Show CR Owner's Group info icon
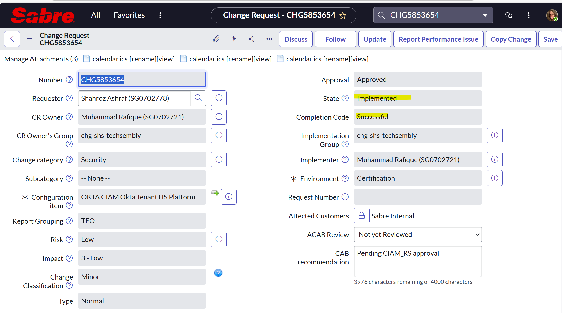Screen dimensions: 562x313 [219, 135]
